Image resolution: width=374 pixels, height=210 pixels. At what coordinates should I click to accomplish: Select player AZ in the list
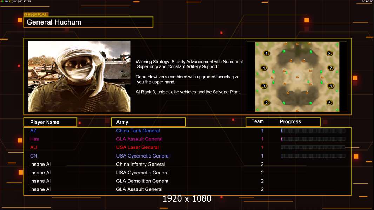pos(33,131)
